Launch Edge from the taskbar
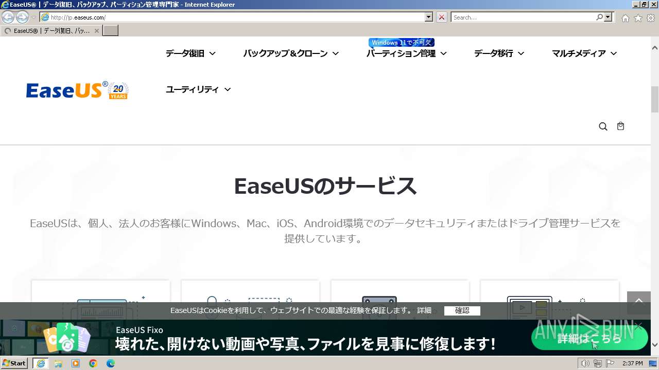The width and height of the screenshot is (659, 370). coord(111,363)
